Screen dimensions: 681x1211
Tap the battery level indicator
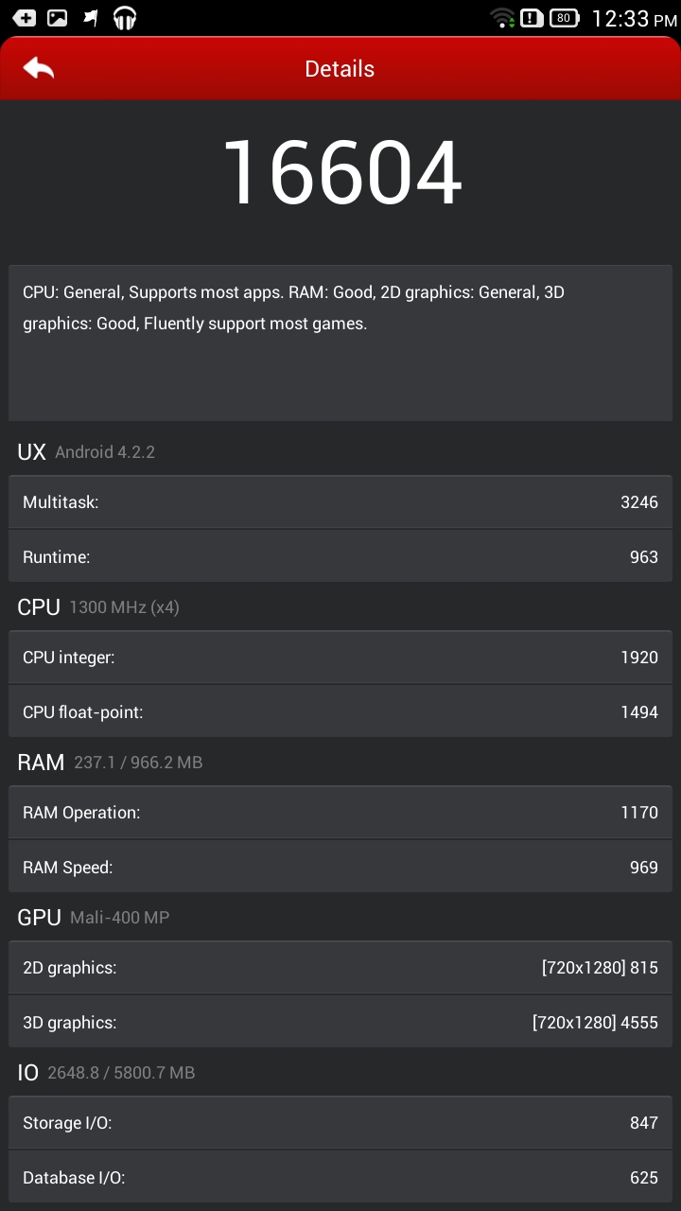pyautogui.click(x=564, y=17)
